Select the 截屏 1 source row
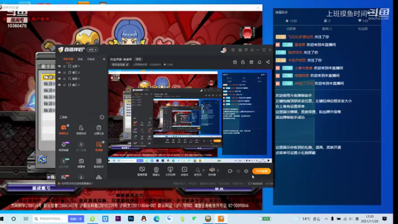 click(81, 79)
